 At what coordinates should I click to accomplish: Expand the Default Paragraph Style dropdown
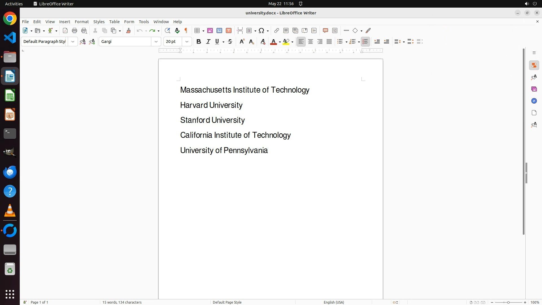pyautogui.click(x=73, y=42)
